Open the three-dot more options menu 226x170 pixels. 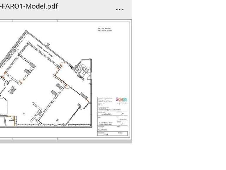pos(120,10)
